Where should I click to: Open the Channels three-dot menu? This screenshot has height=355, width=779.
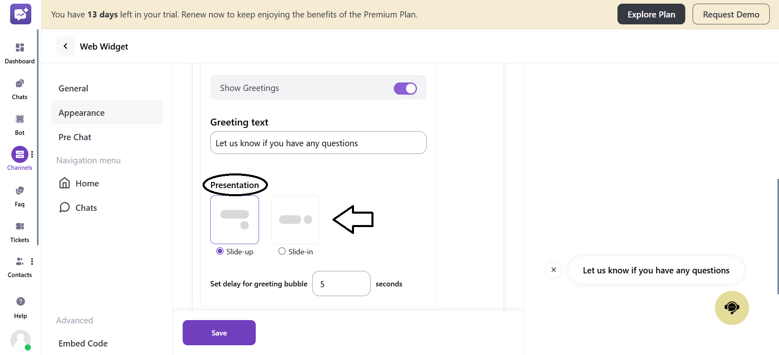pyautogui.click(x=32, y=154)
